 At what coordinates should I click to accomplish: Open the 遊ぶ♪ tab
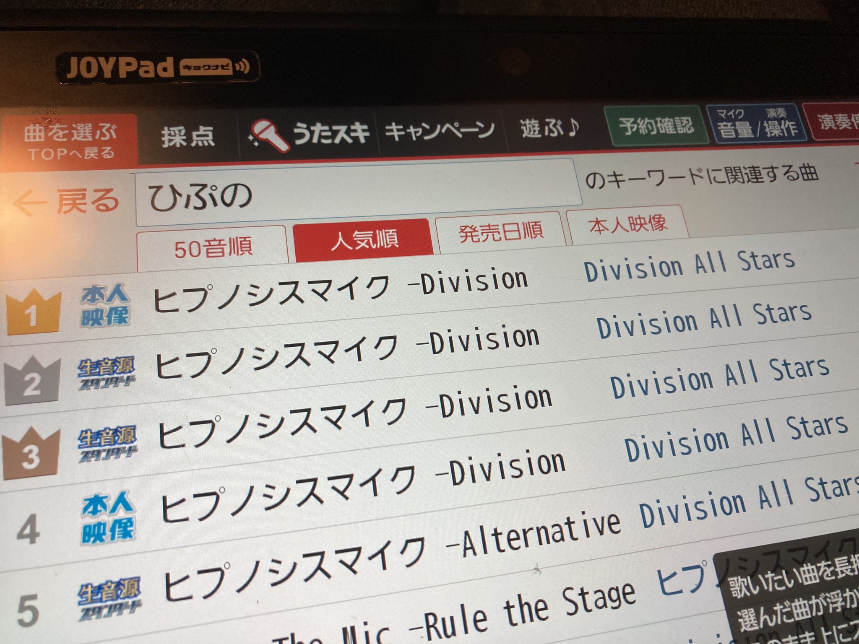pyautogui.click(x=550, y=127)
